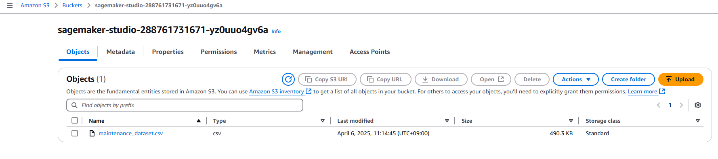Open Amazon S3 breadcrumb link
Image resolution: width=718 pixels, height=159 pixels.
35,5
